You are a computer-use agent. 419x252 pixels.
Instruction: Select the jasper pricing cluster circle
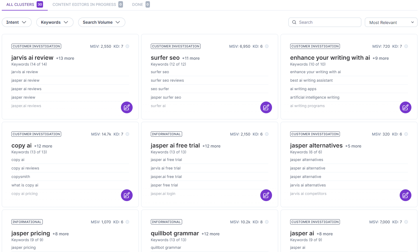127,222
